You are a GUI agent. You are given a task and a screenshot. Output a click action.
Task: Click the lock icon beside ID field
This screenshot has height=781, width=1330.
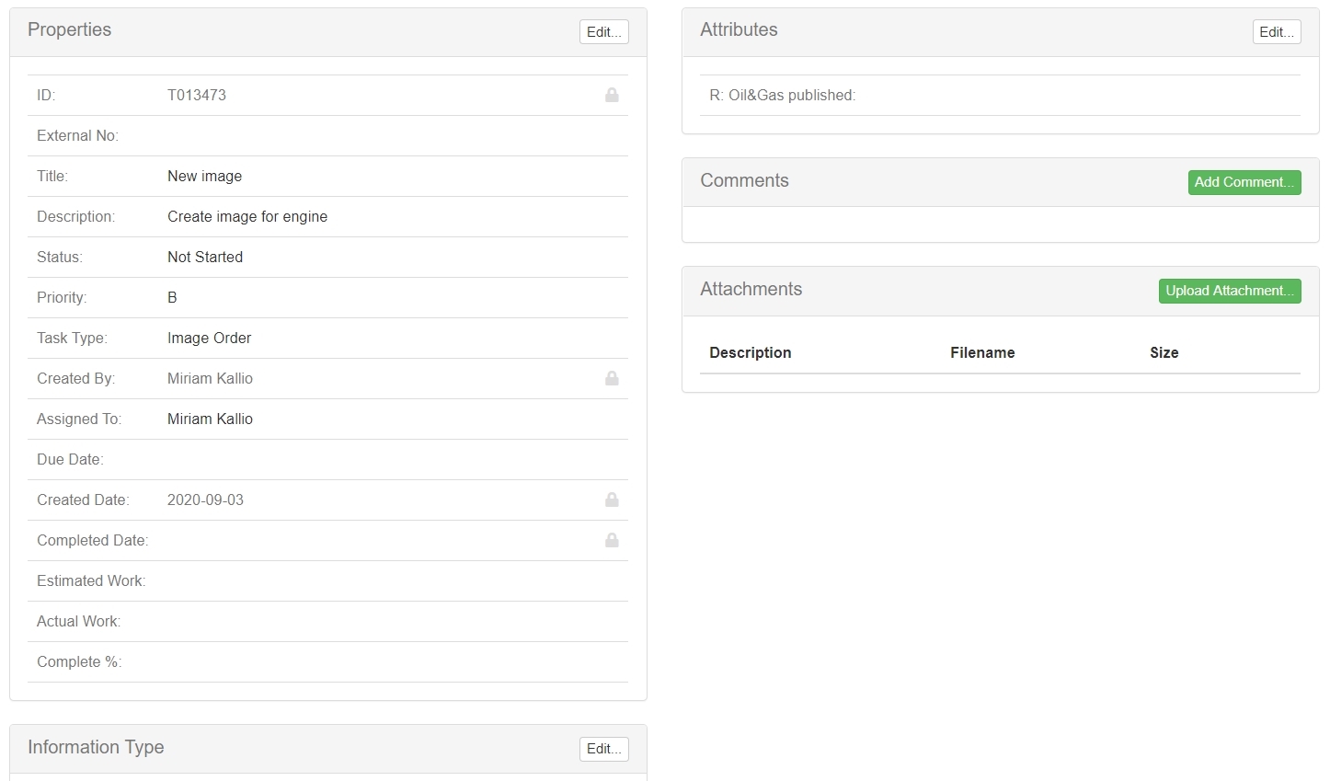(612, 95)
